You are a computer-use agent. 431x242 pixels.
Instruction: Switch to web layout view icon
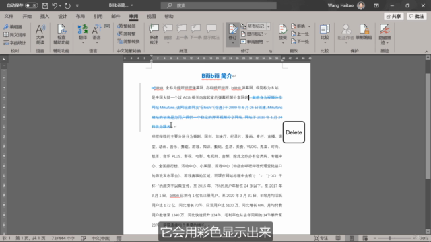[365, 238]
